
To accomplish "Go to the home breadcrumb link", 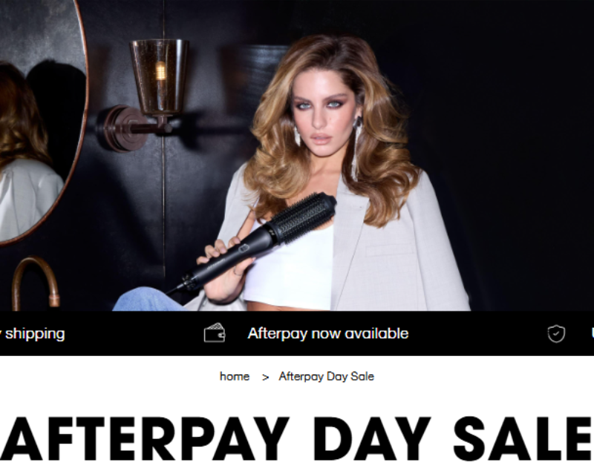I will click(235, 376).
